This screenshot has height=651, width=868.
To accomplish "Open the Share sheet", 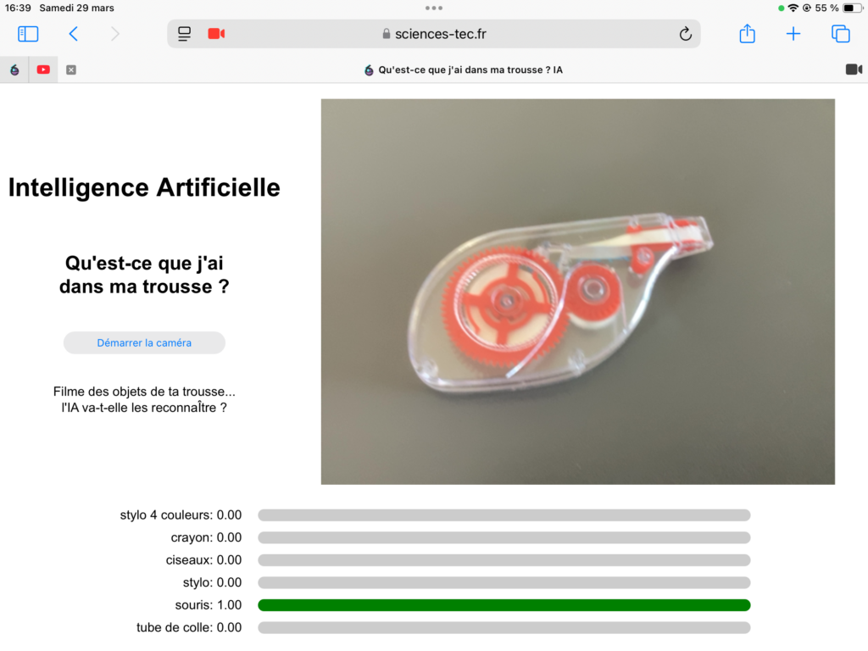I will pos(748,33).
